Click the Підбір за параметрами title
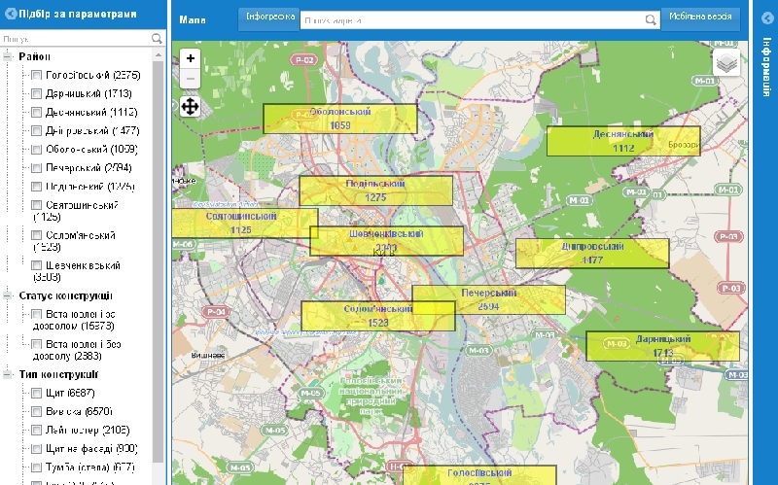This screenshot has width=778, height=485. [78, 14]
